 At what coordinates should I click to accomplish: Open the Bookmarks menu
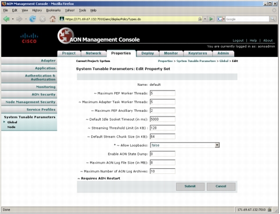tap(53, 10)
